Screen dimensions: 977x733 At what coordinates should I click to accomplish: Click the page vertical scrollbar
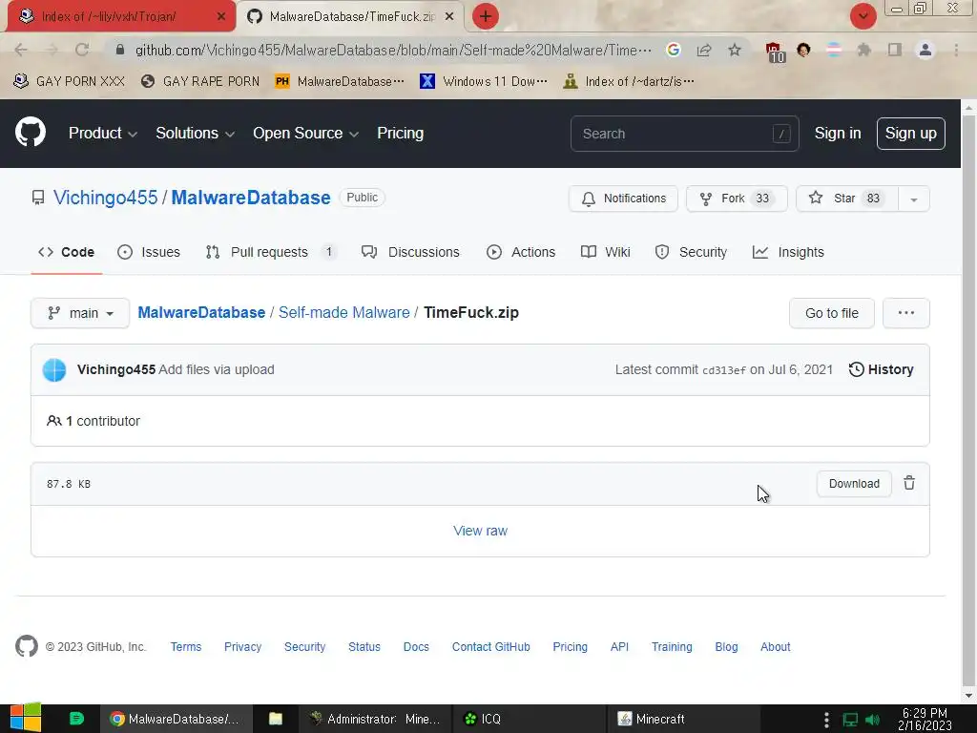click(968, 399)
